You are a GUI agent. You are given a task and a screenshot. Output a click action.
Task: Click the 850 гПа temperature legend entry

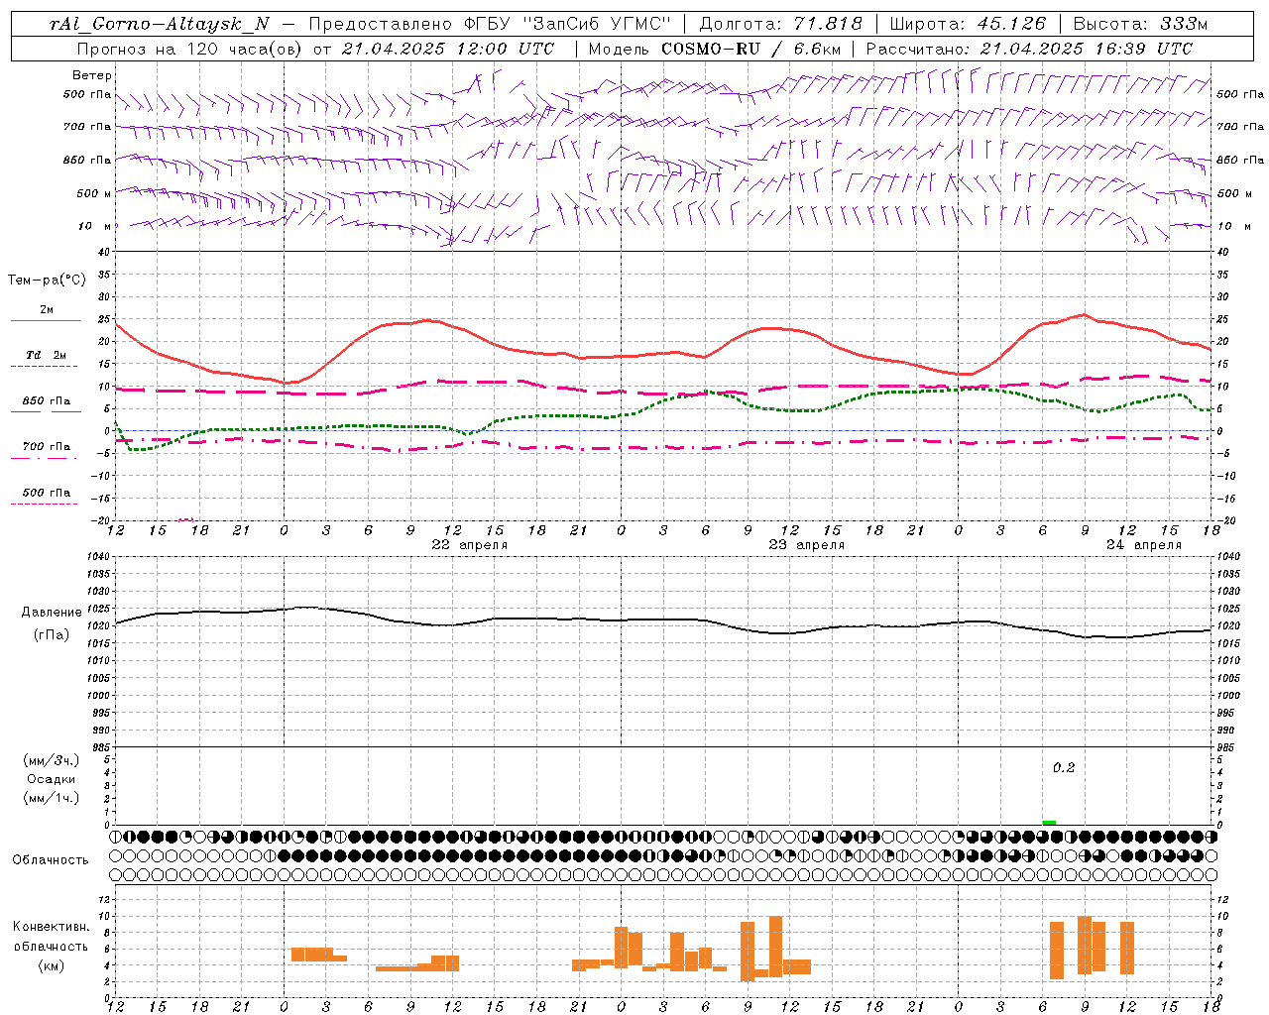pyautogui.click(x=47, y=401)
